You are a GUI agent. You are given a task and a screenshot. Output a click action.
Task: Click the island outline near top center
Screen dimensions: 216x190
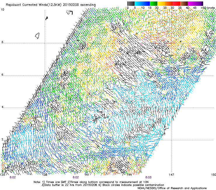[69, 12]
